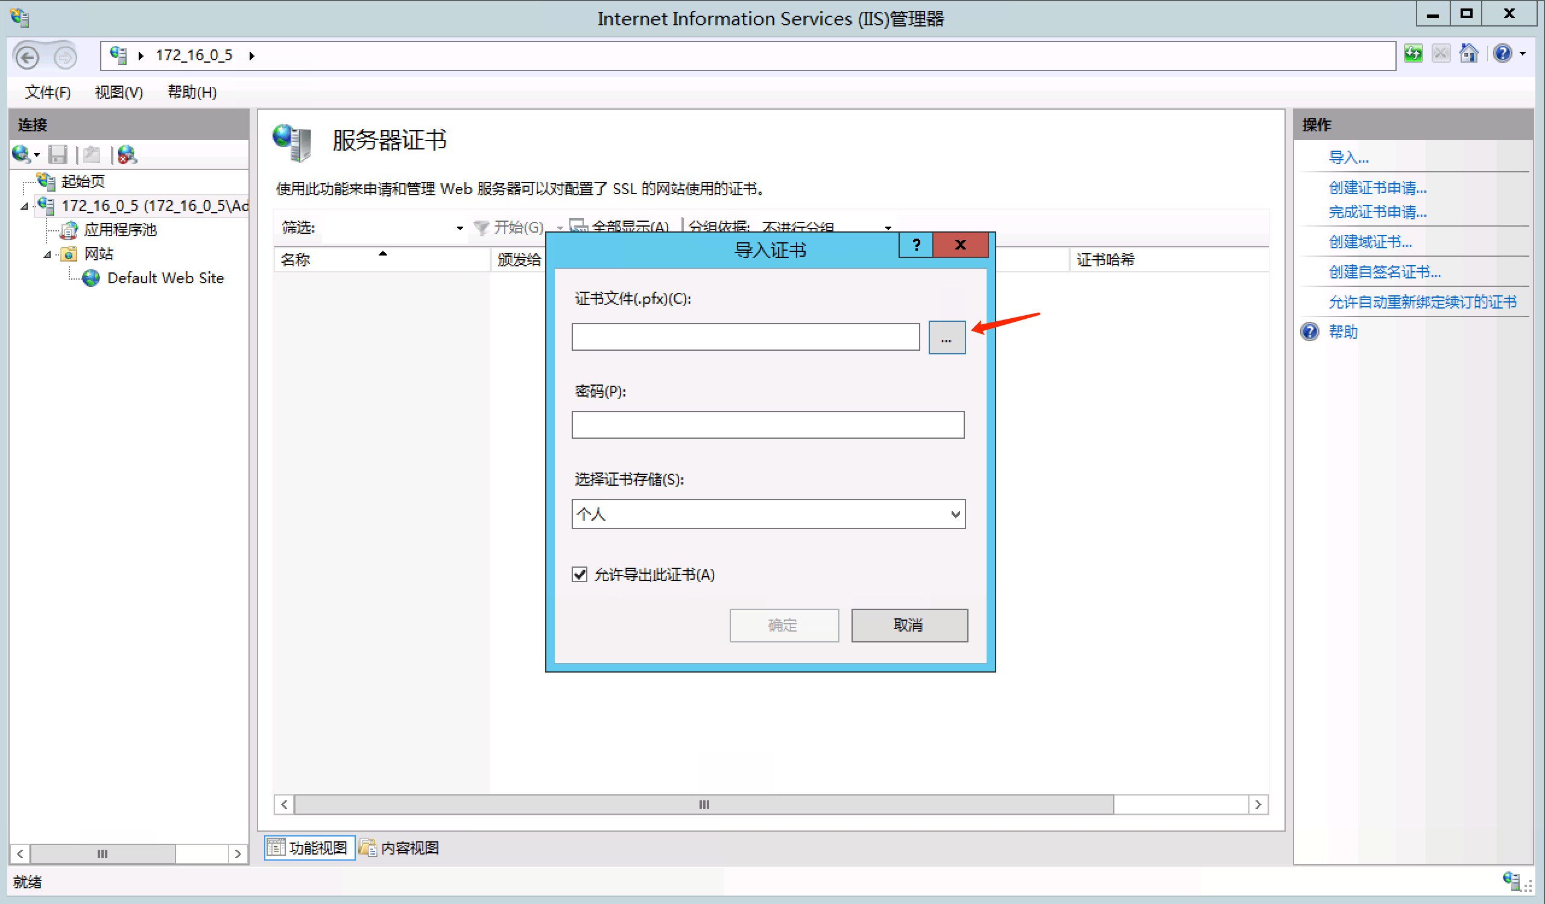
Task: Click the 创建自签名证书 link
Action: [x=1385, y=272]
